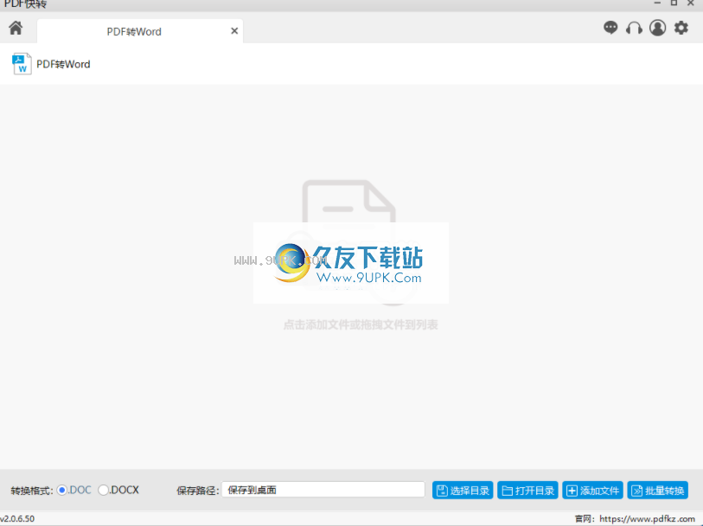Click the PDF转Word file icon

click(x=22, y=64)
